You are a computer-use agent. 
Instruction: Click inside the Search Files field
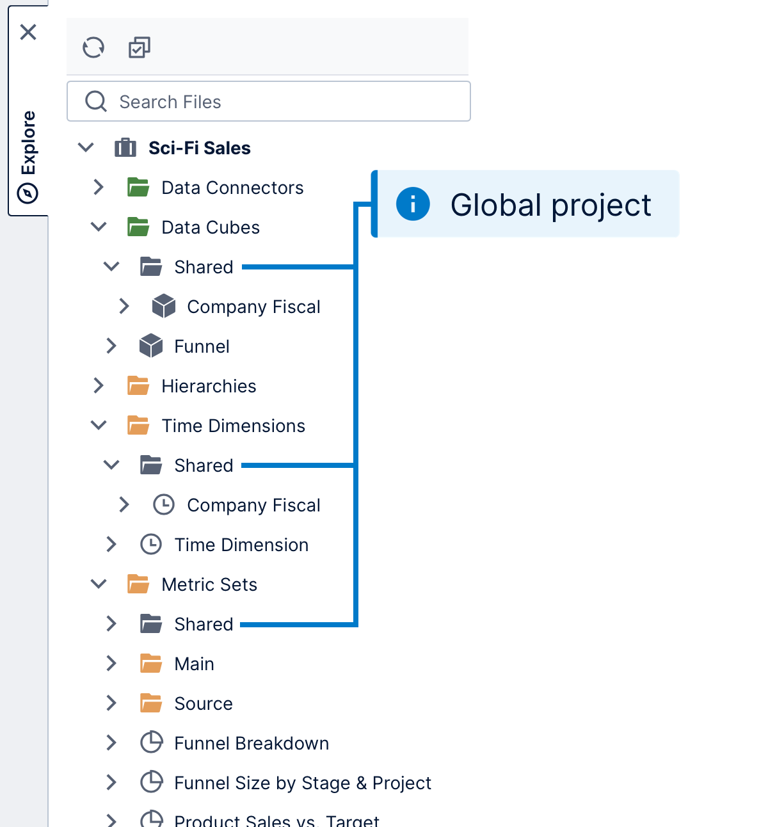269,101
